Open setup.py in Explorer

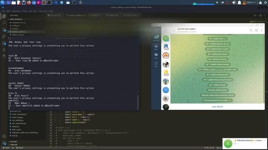[15, 126]
